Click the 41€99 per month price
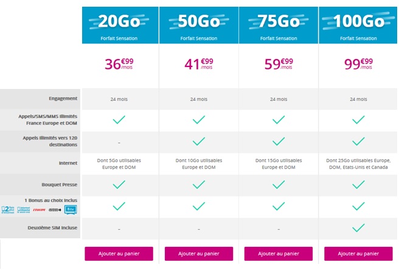399x270 pixels. (x=199, y=63)
